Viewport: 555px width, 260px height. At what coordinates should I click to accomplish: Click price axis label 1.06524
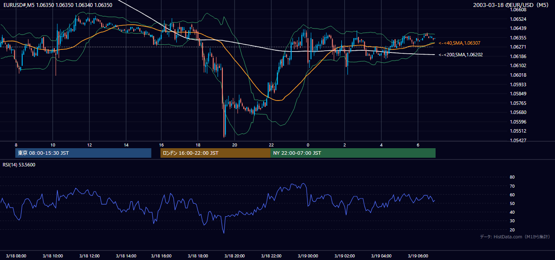coord(518,19)
